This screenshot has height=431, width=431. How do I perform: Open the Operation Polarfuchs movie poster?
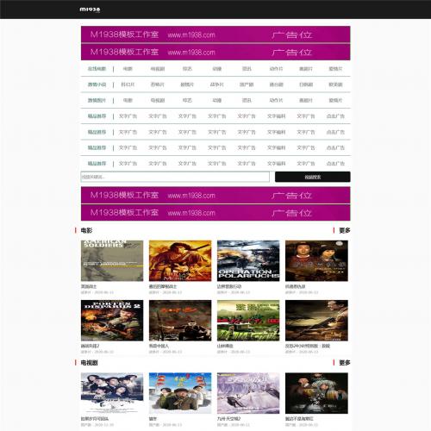(248, 260)
